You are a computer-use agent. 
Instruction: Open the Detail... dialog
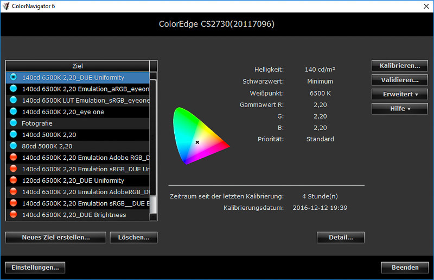[341, 238]
